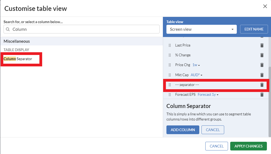Image resolution: width=271 pixels, height=154 pixels.
Task: Grab the drag handle for separator row
Action: click(170, 85)
